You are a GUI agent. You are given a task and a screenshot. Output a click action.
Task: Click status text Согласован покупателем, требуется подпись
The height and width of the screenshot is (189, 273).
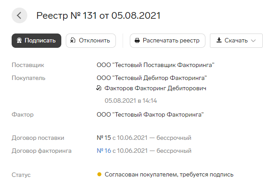pos(169,174)
